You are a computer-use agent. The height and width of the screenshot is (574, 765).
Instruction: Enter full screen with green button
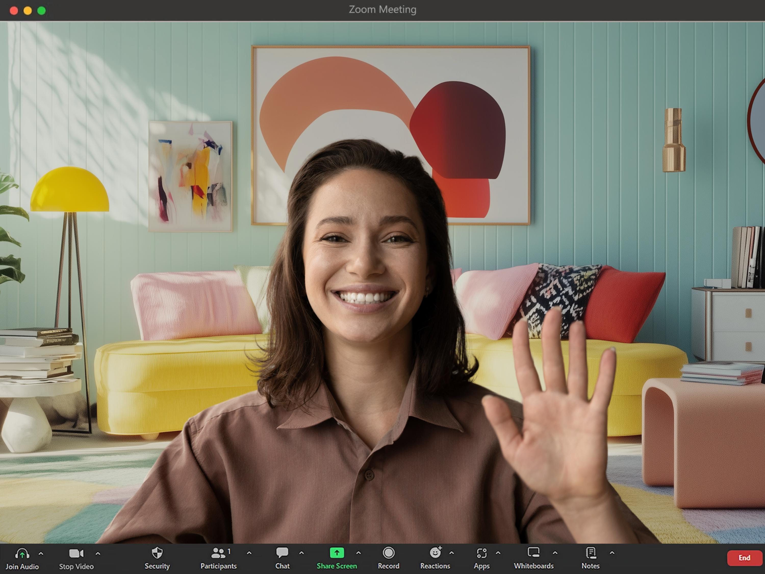point(42,10)
